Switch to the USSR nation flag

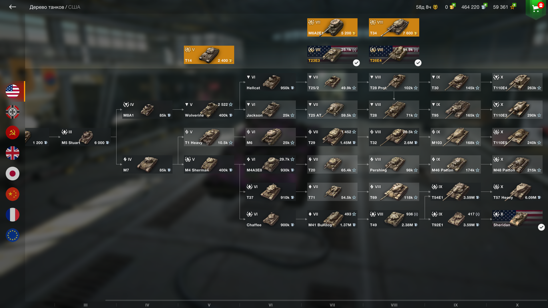pyautogui.click(x=13, y=132)
